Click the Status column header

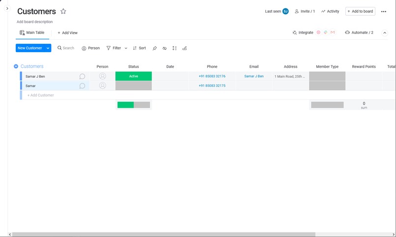pos(133,67)
